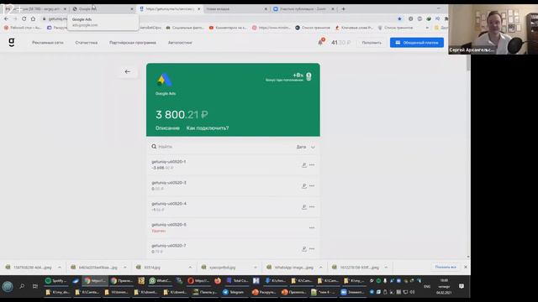Click the search magnifier icon in the list
The width and height of the screenshot is (538, 302).
pyautogui.click(x=154, y=147)
